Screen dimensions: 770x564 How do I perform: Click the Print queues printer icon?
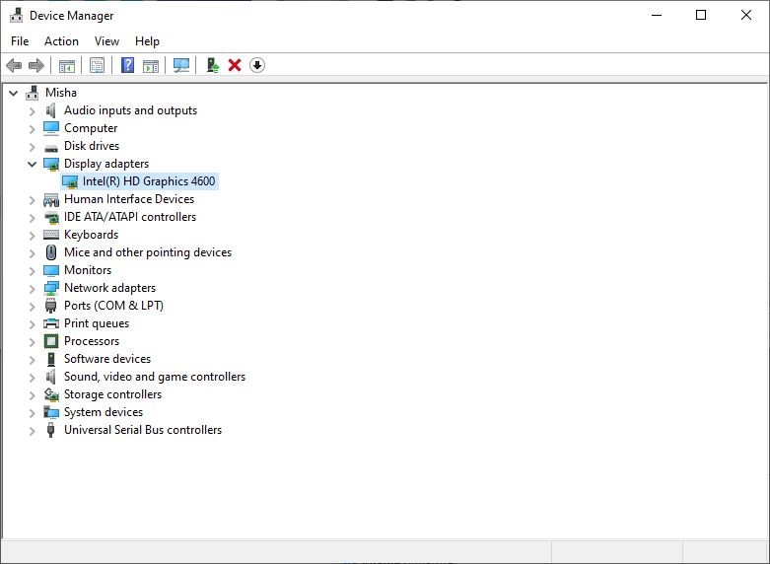[51, 323]
